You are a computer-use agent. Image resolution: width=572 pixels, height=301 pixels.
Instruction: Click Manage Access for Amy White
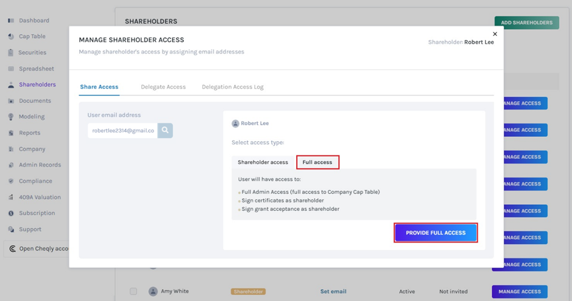520,291
